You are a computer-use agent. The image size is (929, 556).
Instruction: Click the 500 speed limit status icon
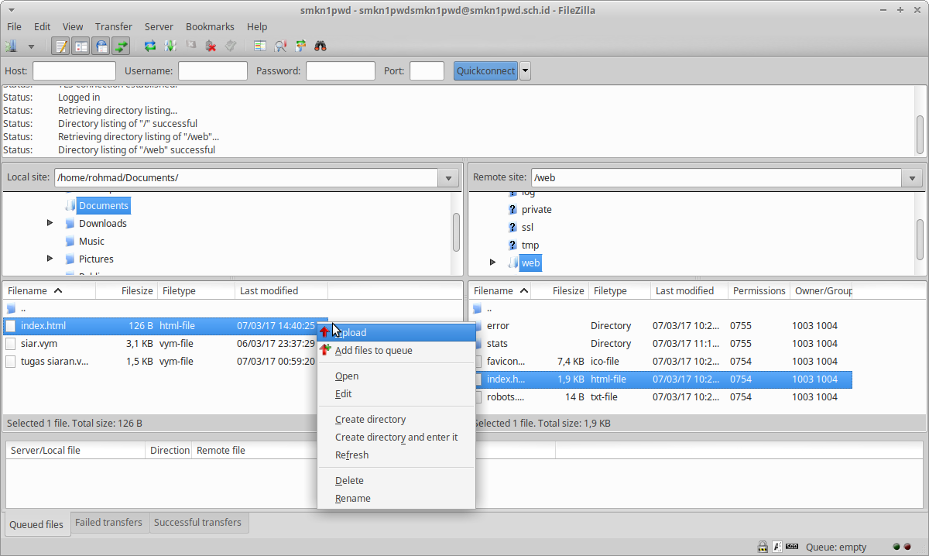pos(793,547)
